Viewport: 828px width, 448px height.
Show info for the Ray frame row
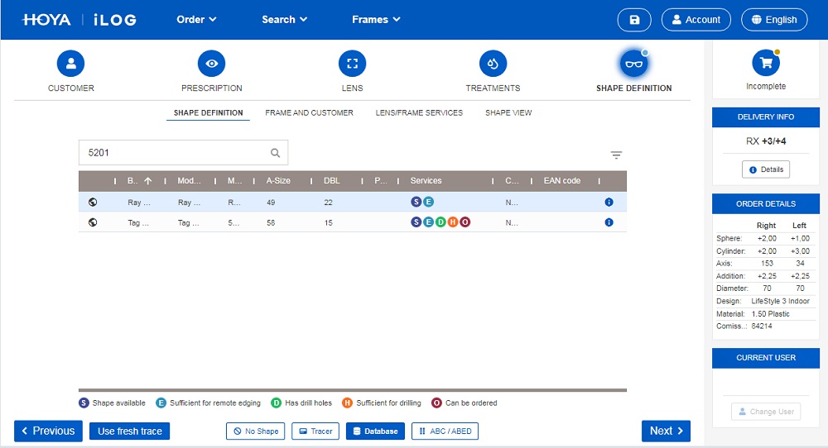point(609,202)
